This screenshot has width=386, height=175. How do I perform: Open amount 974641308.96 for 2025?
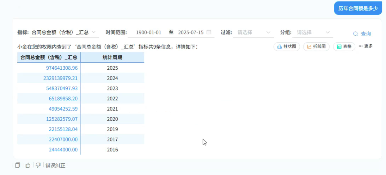tap(62, 68)
